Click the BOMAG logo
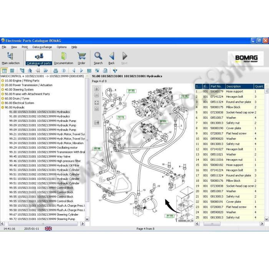This screenshot has height=269, width=269. pyautogui.click(x=246, y=58)
